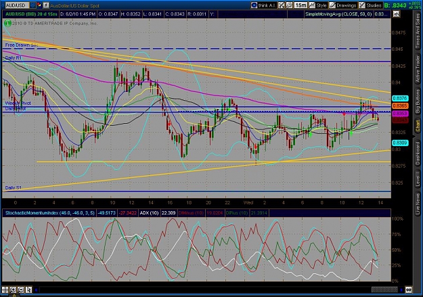Click the H: 0.8352 high value
Image resolution: width=423 pixels, height=297 pixels.
pos(131,14)
